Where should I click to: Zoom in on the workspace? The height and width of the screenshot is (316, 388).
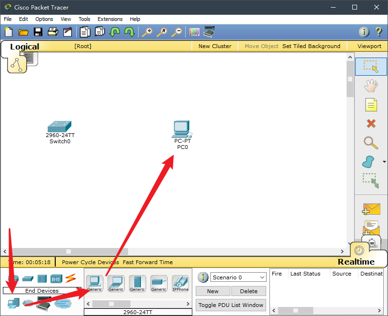[147, 32]
